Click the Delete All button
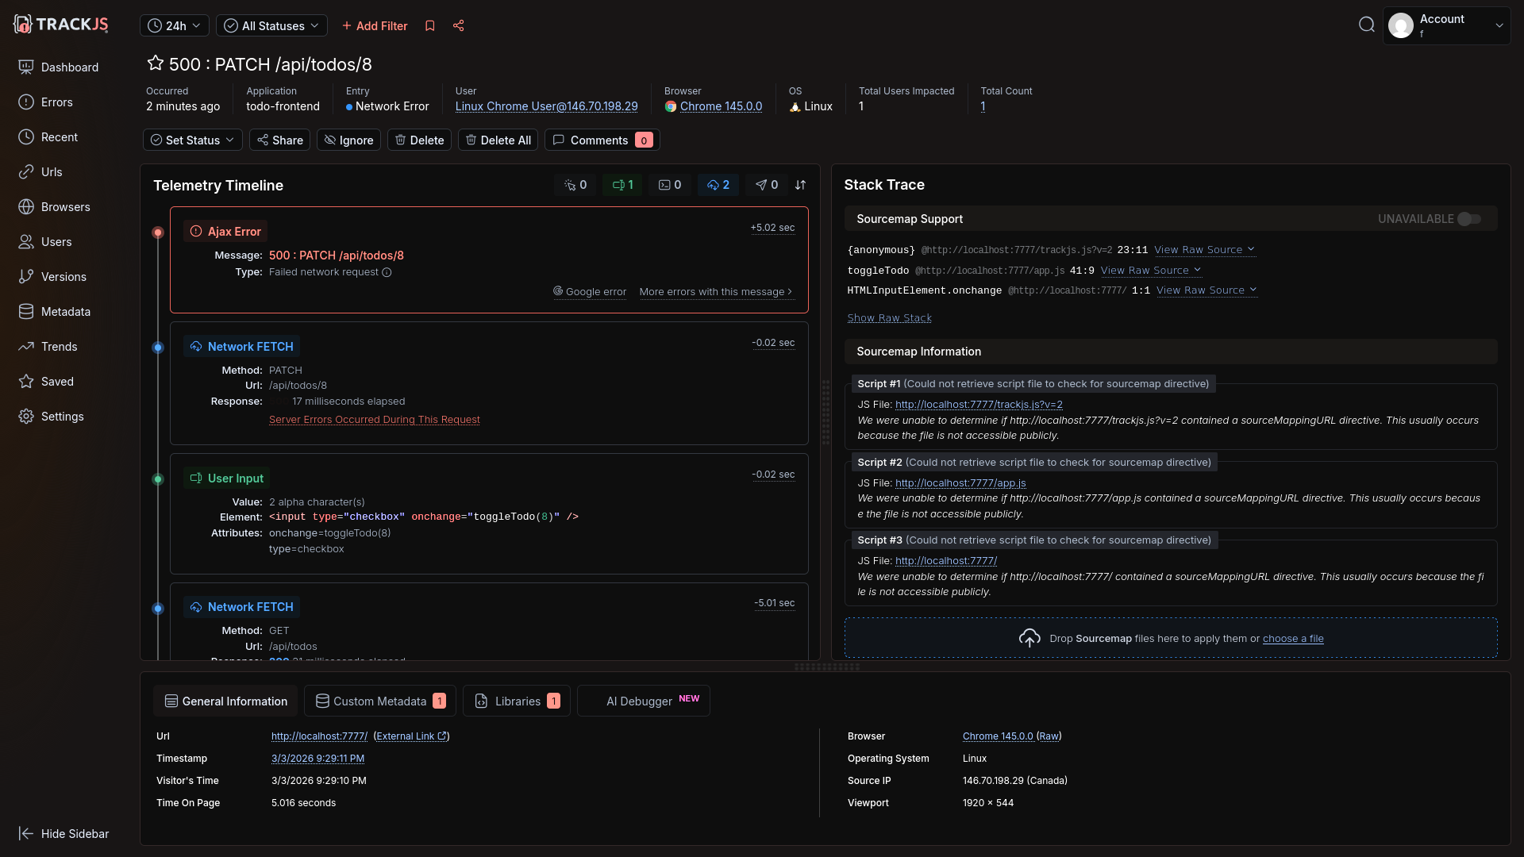 tap(498, 140)
